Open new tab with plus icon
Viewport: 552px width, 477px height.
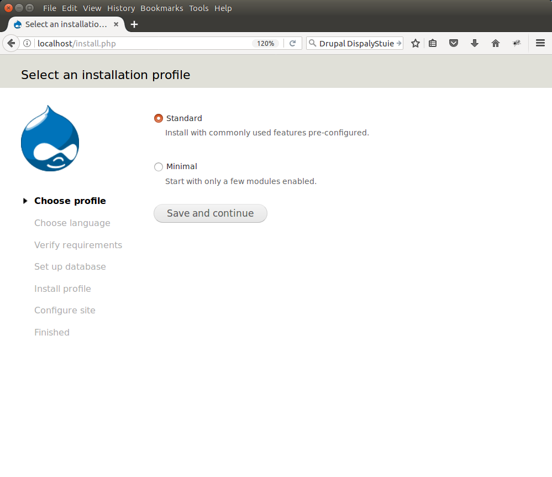click(x=134, y=24)
